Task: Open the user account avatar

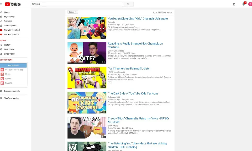Action: (x=250, y=4)
